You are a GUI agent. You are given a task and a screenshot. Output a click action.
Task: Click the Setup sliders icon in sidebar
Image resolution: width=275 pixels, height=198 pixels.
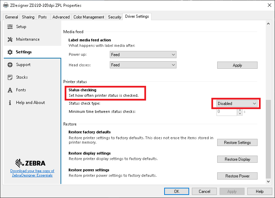[10, 27]
